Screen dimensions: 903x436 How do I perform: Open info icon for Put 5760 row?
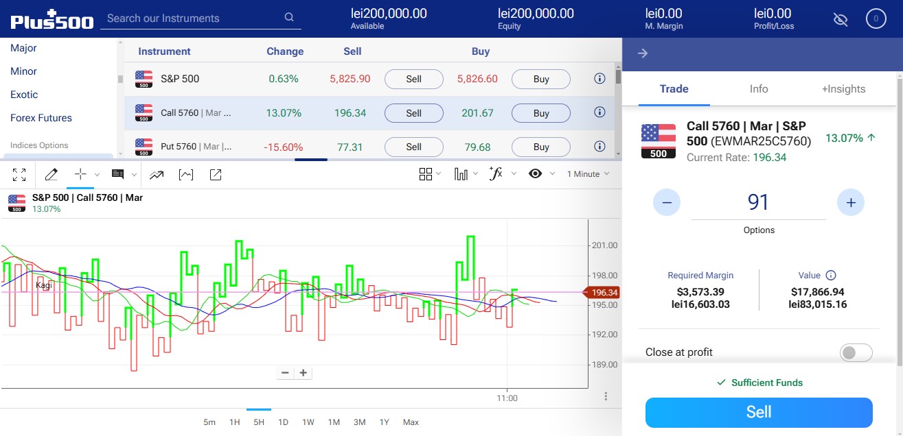[x=599, y=146]
